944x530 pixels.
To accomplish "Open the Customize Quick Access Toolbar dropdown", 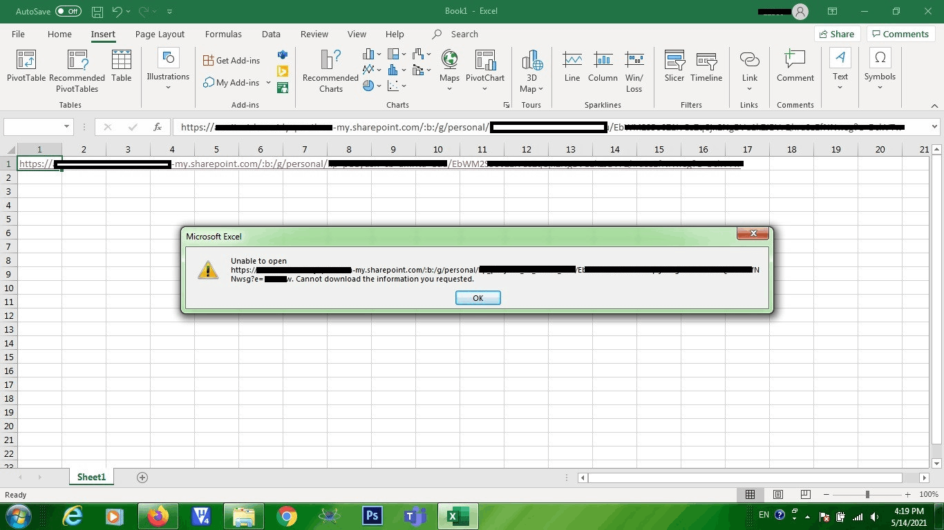I will (170, 11).
